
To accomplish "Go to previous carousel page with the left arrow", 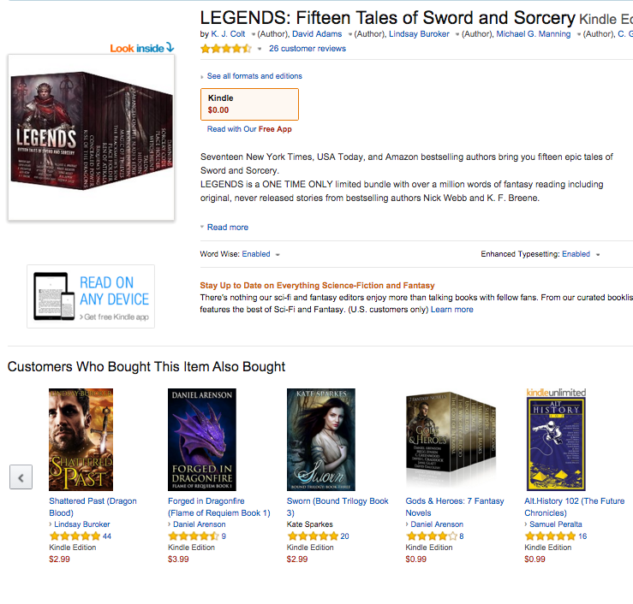I will [21, 477].
